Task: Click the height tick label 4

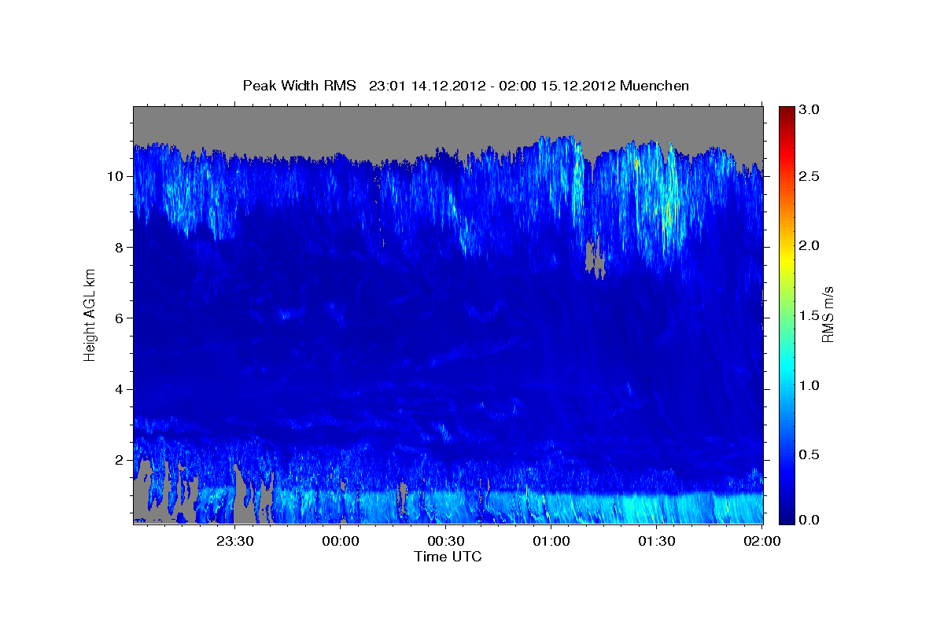Action: tap(121, 389)
